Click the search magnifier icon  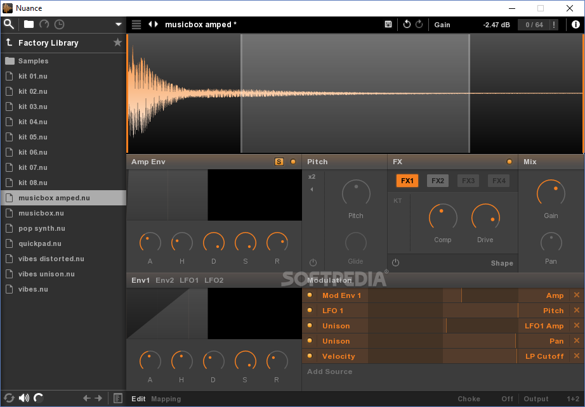point(9,24)
